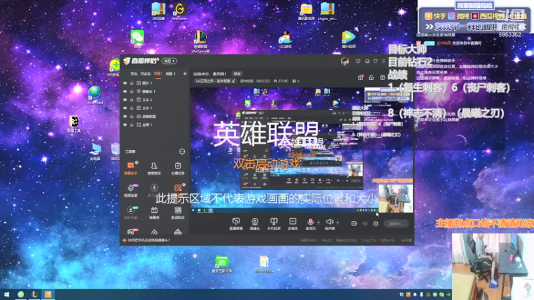Open the help link about phone as webcam
The height and width of the screenshot is (300, 534).
coord(148,240)
